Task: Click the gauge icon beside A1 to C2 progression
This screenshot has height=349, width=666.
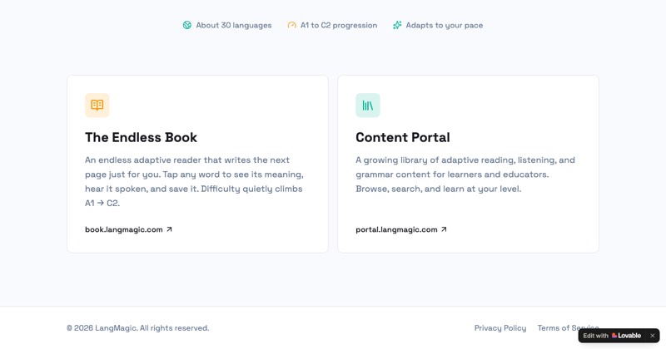Action: (292, 26)
